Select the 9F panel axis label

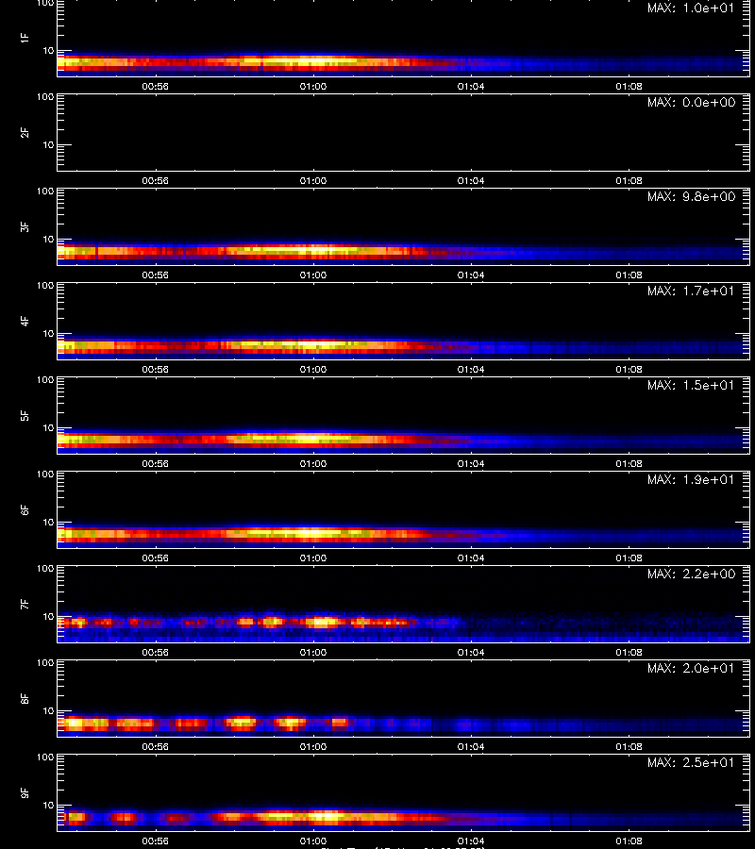25,792
